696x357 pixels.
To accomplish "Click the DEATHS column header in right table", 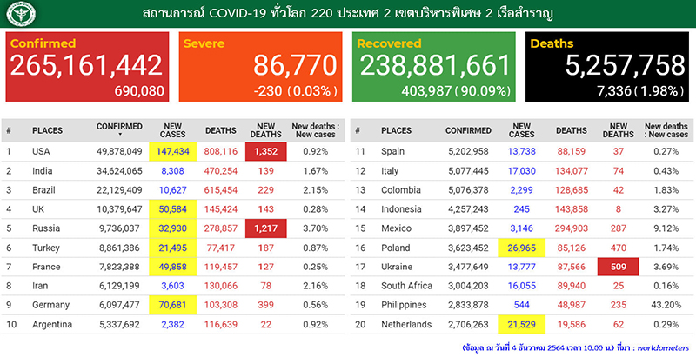I will click(571, 130).
